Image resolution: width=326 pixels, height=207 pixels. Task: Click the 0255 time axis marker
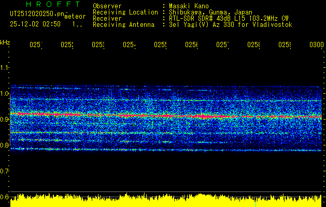160,45
